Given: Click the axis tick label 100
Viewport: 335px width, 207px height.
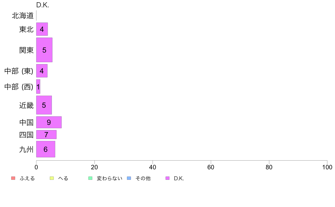Looking at the screenshot, I should (327, 167).
